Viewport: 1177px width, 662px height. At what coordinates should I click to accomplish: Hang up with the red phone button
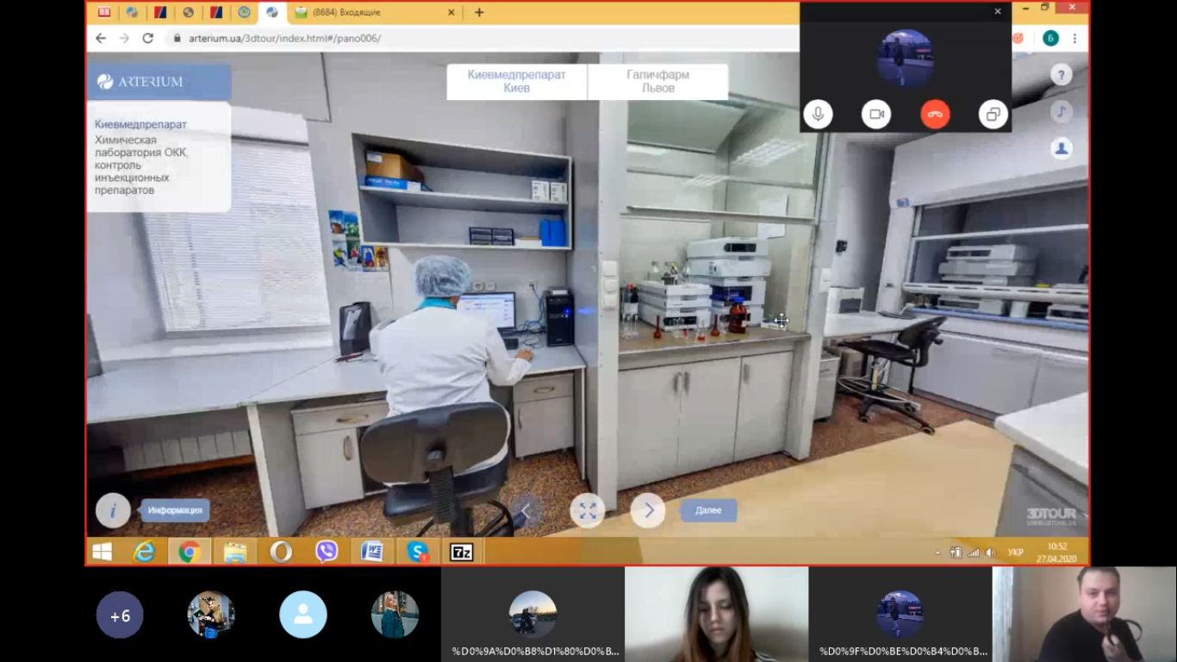point(935,114)
